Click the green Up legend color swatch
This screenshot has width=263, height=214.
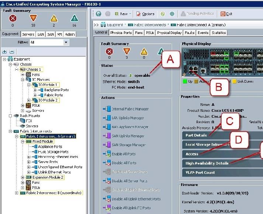point(185,81)
